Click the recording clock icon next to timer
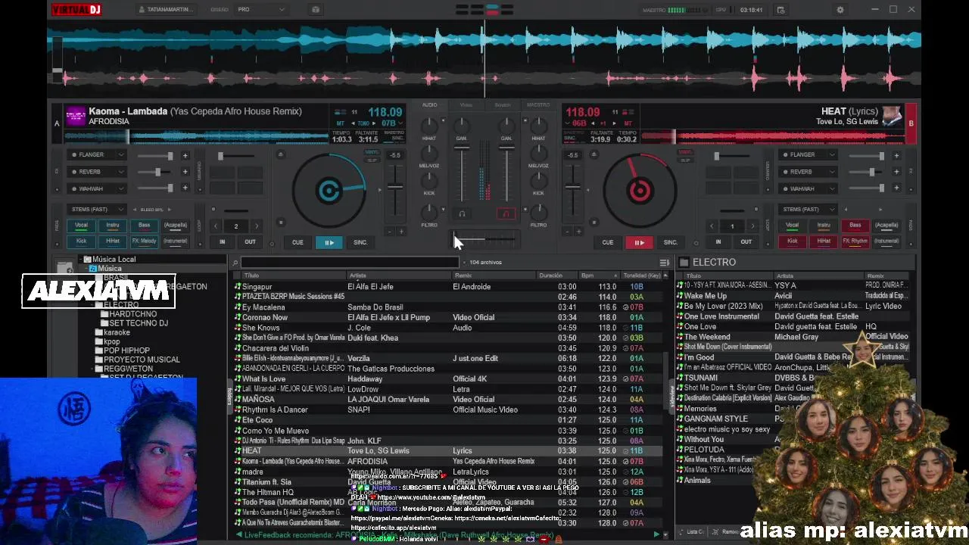 (x=780, y=10)
